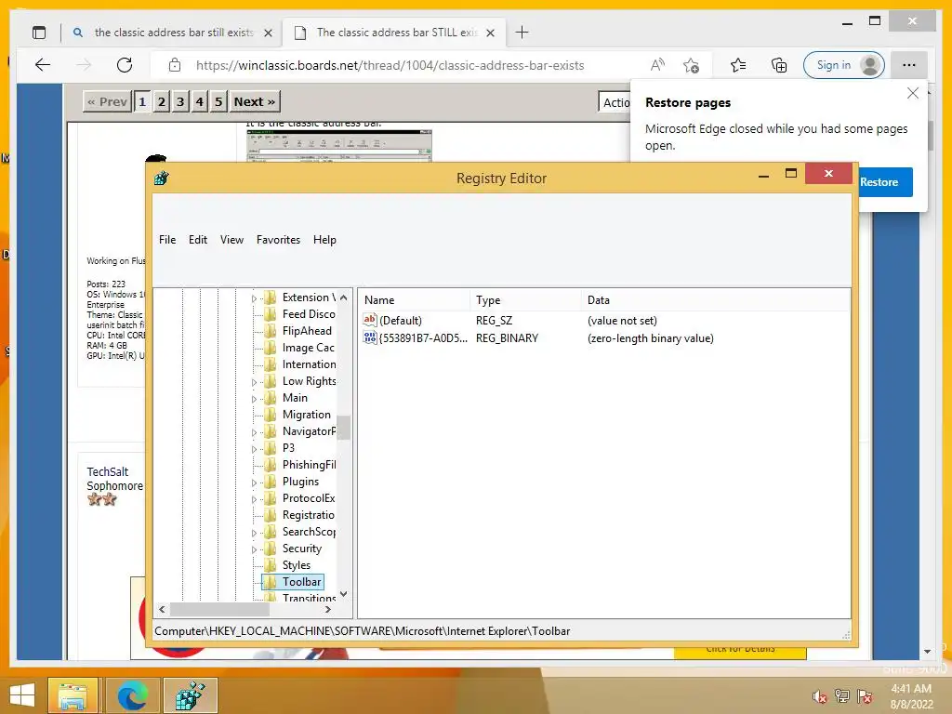The height and width of the screenshot is (714, 952).
Task: Open Edge Settings and more menu
Action: [x=909, y=65]
